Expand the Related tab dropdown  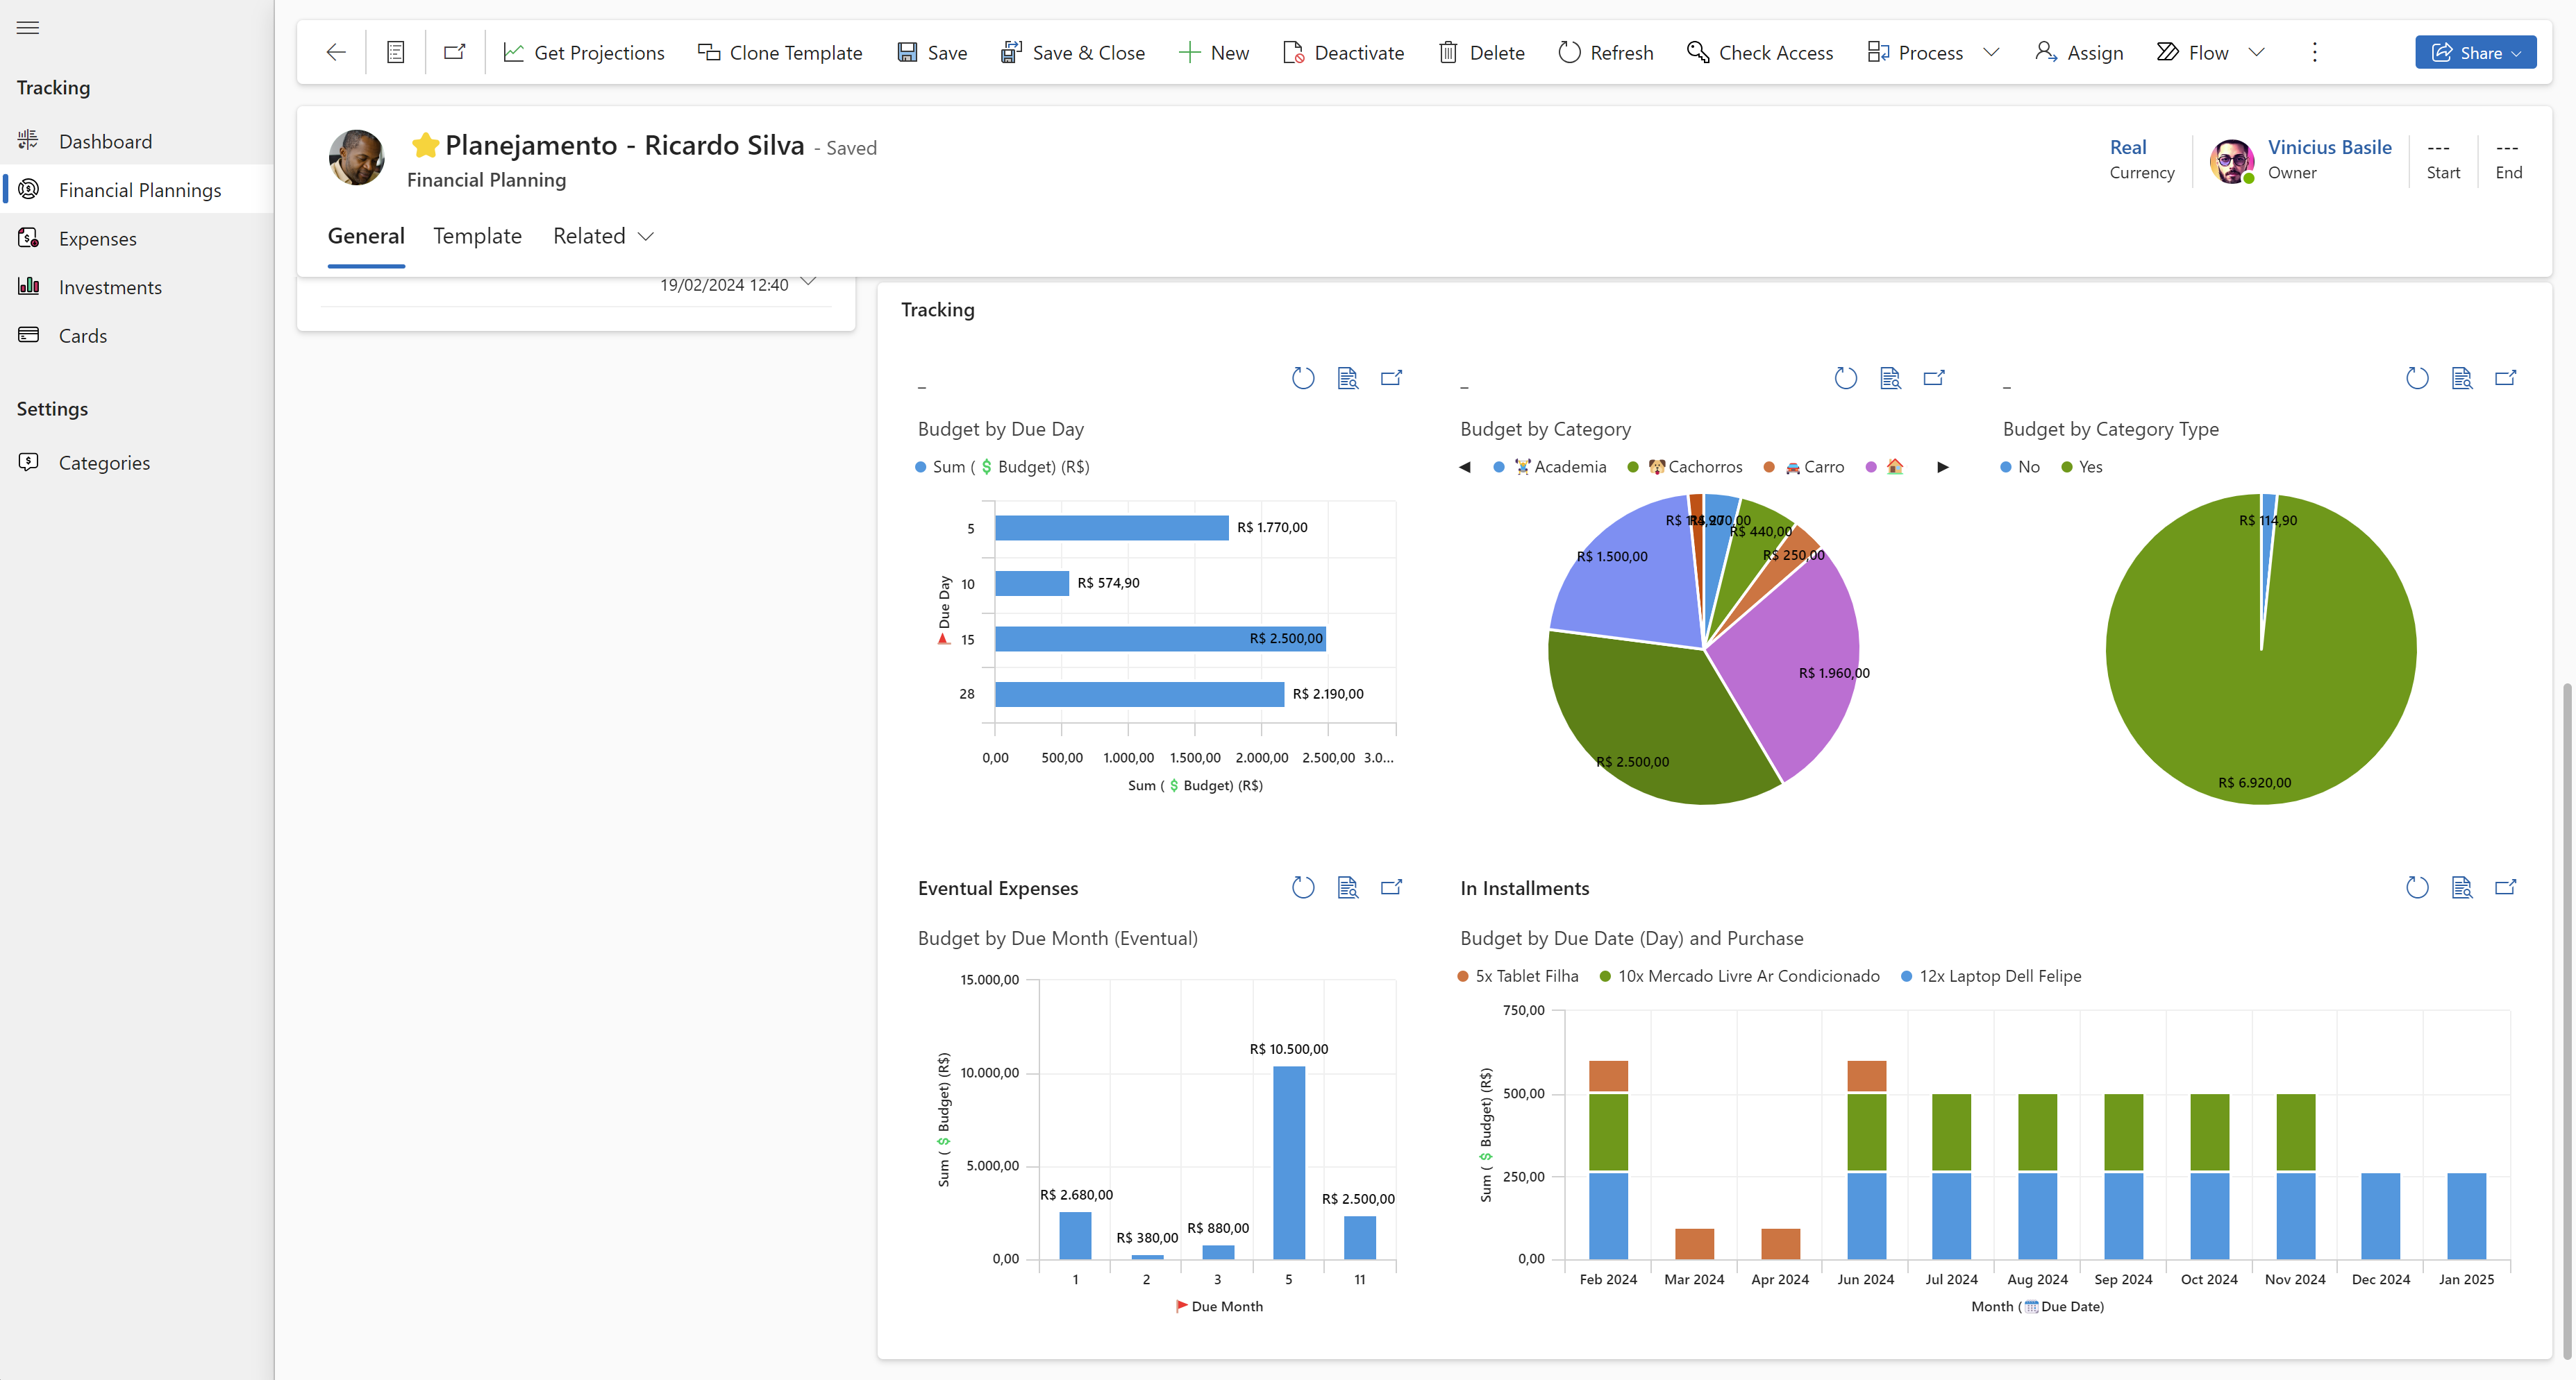[x=646, y=237]
